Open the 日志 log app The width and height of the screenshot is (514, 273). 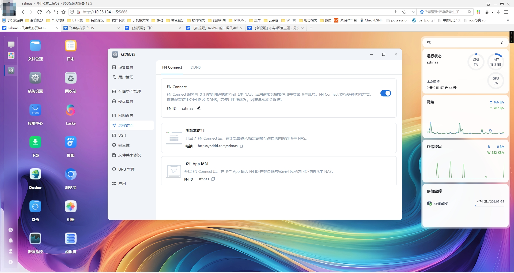71,46
